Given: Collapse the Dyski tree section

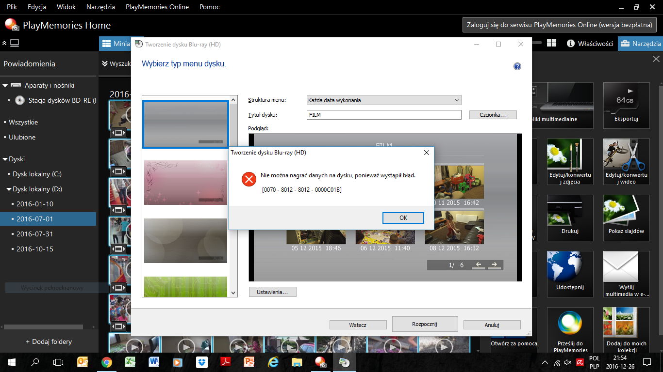Looking at the screenshot, I should 5,159.
